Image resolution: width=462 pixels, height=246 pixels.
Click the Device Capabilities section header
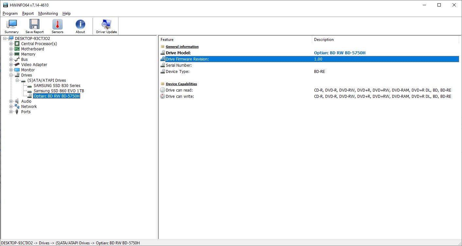click(181, 84)
